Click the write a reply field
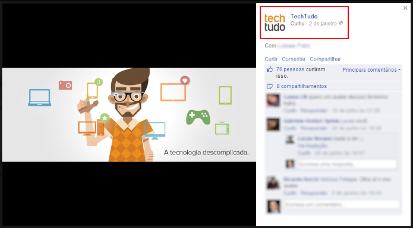This screenshot has height=228, width=413. (346, 164)
